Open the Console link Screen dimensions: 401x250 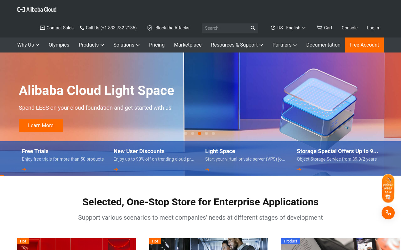tap(350, 28)
